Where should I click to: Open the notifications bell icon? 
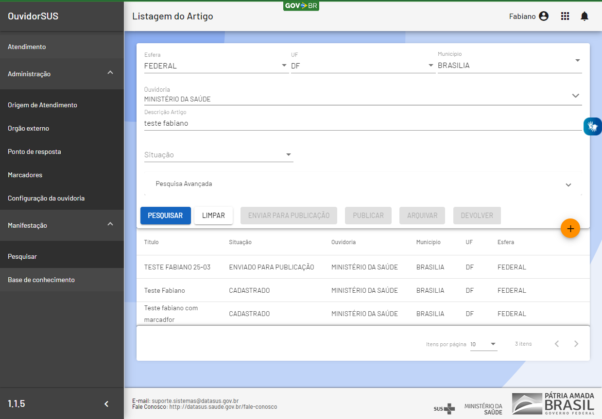coord(585,17)
